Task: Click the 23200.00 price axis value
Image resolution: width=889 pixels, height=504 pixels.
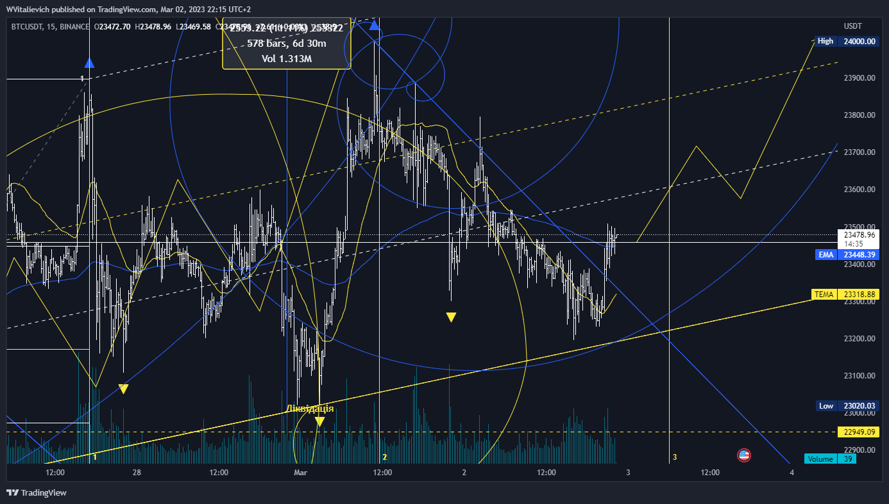Action: [859, 338]
